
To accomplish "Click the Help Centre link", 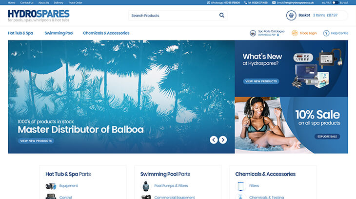I will pyautogui.click(x=339, y=33).
